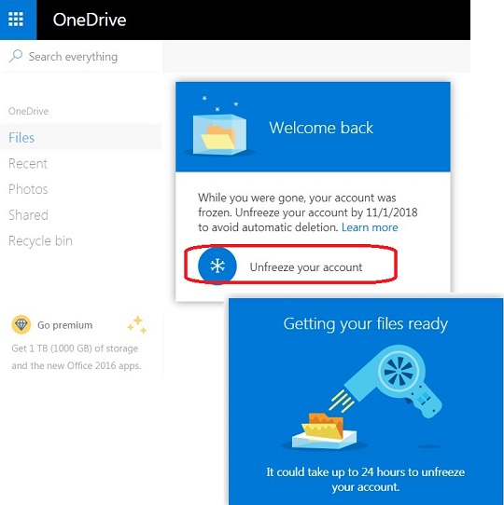Click Getting your files ready heading
Viewport: 504px width, 505px height.
366,323
